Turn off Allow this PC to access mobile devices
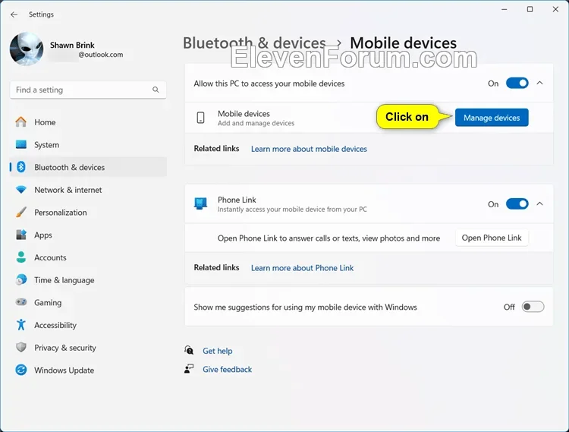This screenshot has width=569, height=432. click(x=517, y=83)
